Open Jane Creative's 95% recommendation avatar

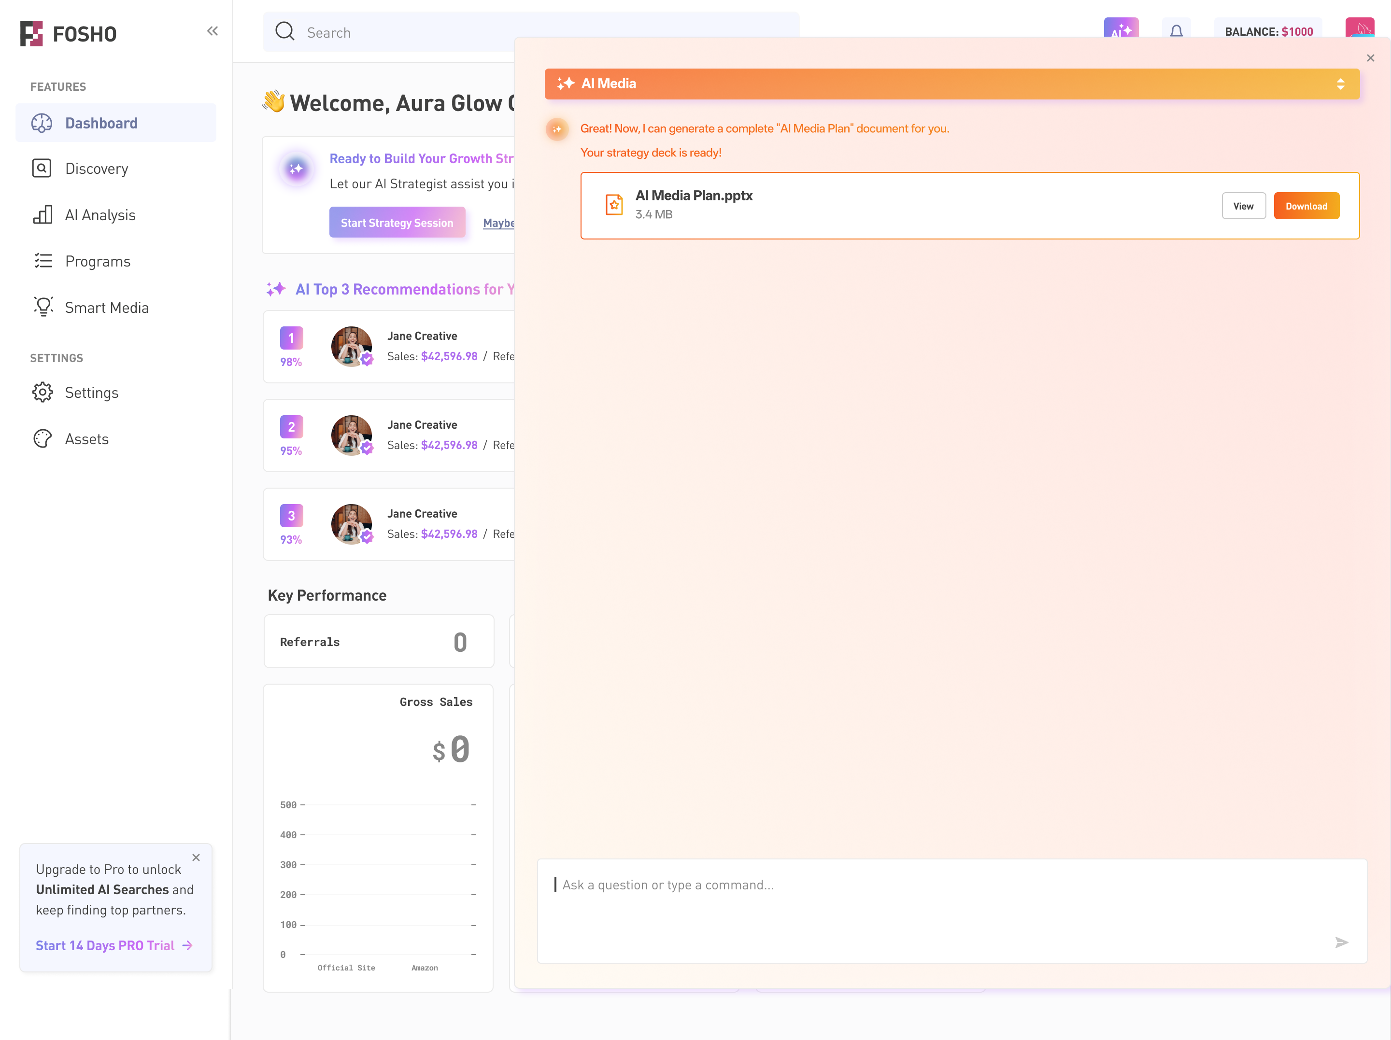(x=352, y=435)
